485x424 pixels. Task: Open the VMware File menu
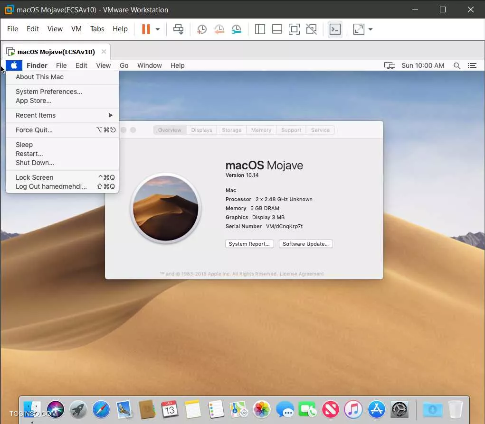(12, 29)
